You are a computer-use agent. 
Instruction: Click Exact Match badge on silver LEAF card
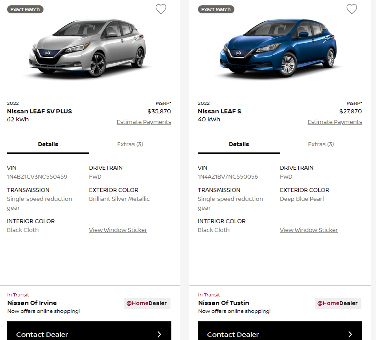pos(25,9)
